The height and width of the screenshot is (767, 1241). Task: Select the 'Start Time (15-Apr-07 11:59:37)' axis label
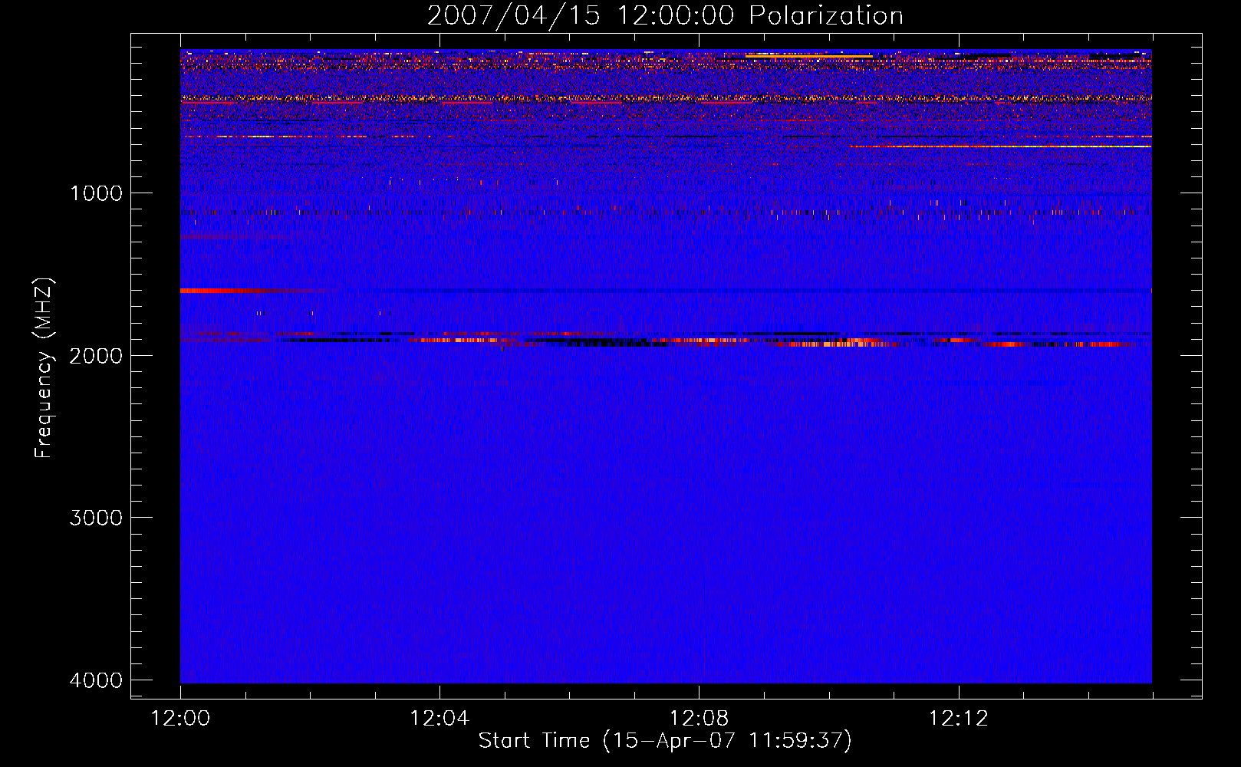(665, 741)
